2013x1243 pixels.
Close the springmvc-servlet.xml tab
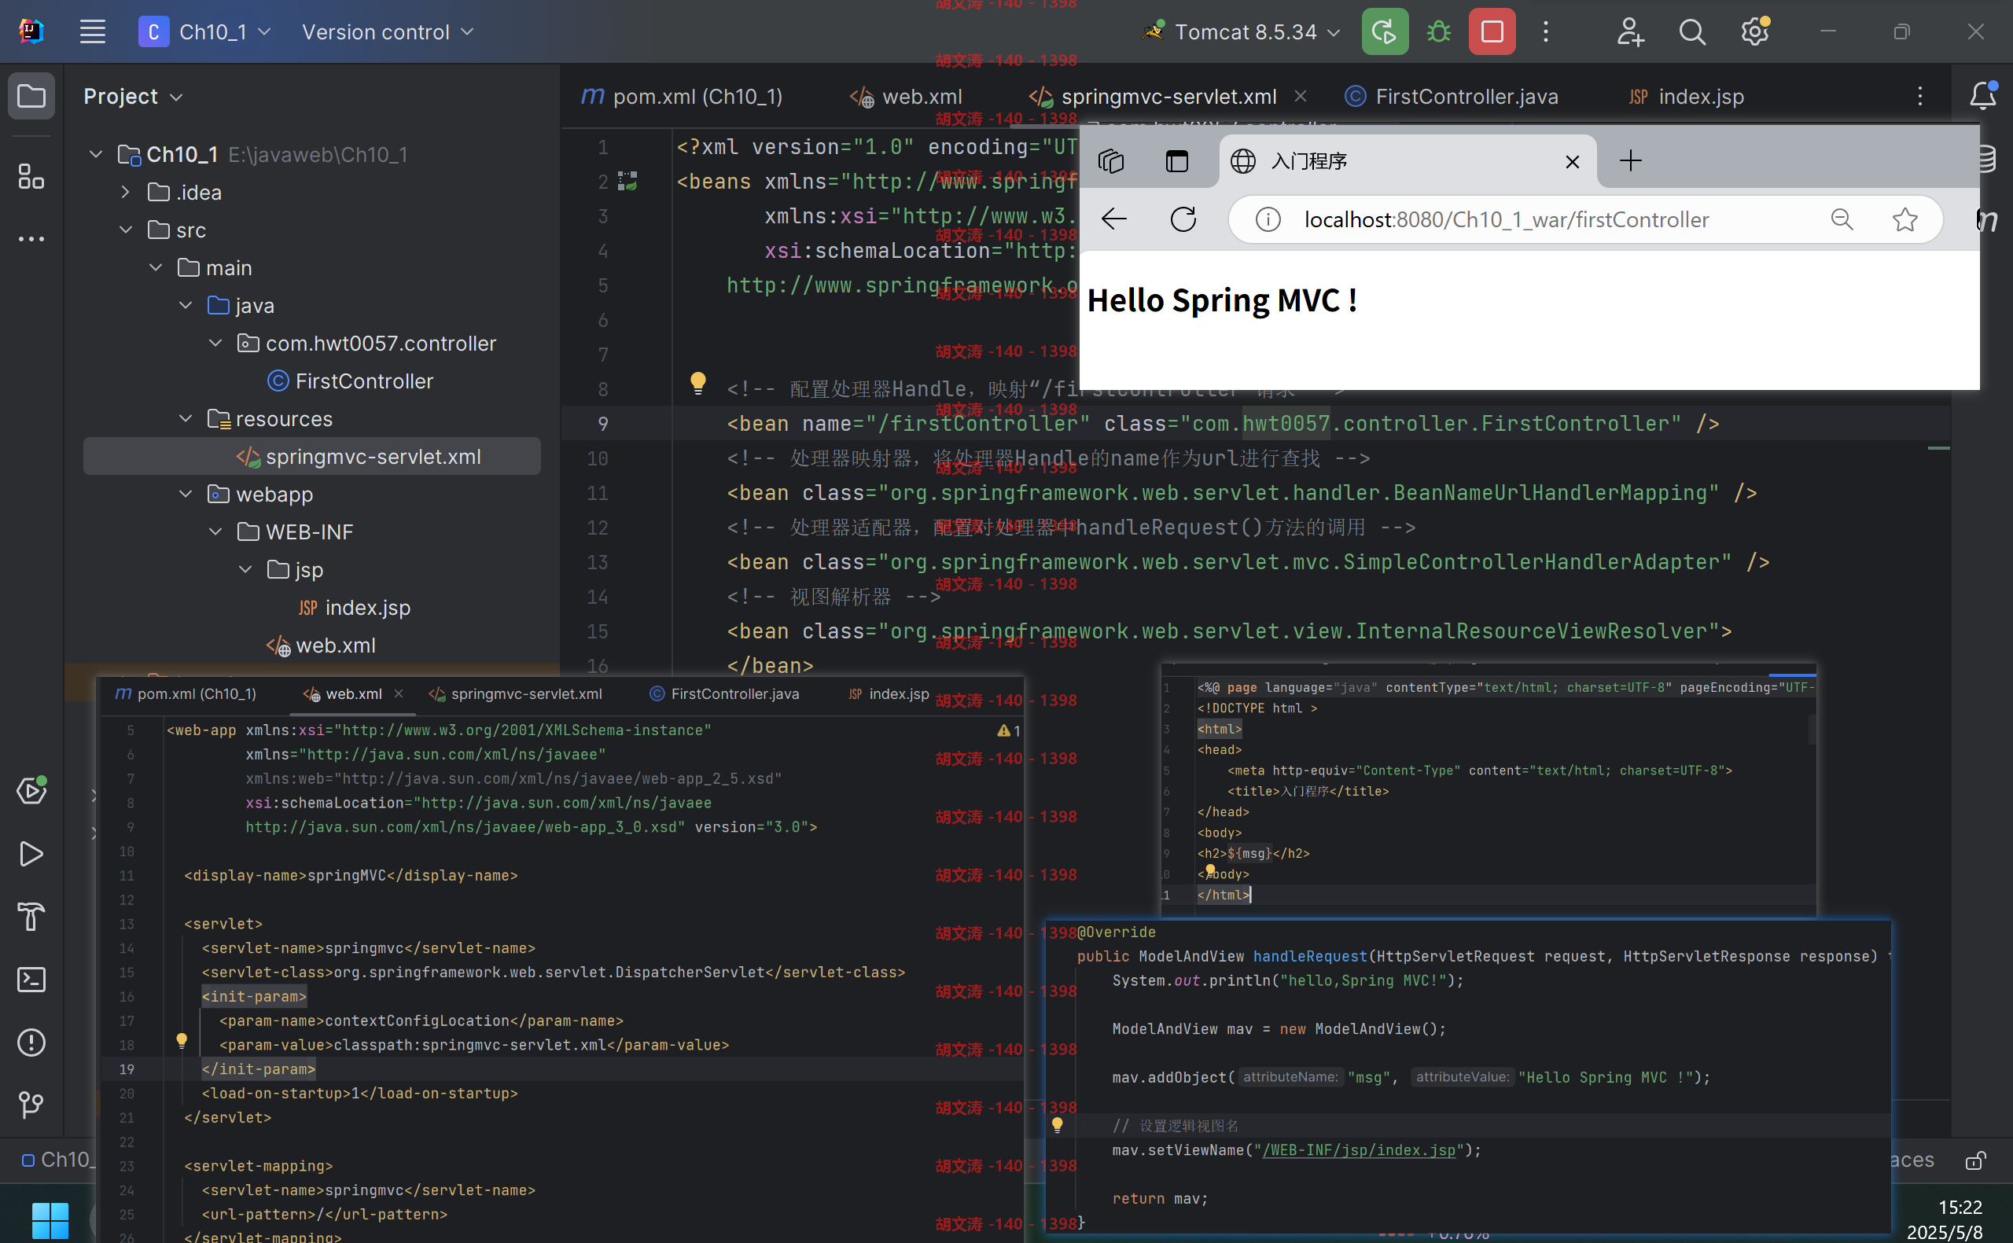click(x=1301, y=96)
